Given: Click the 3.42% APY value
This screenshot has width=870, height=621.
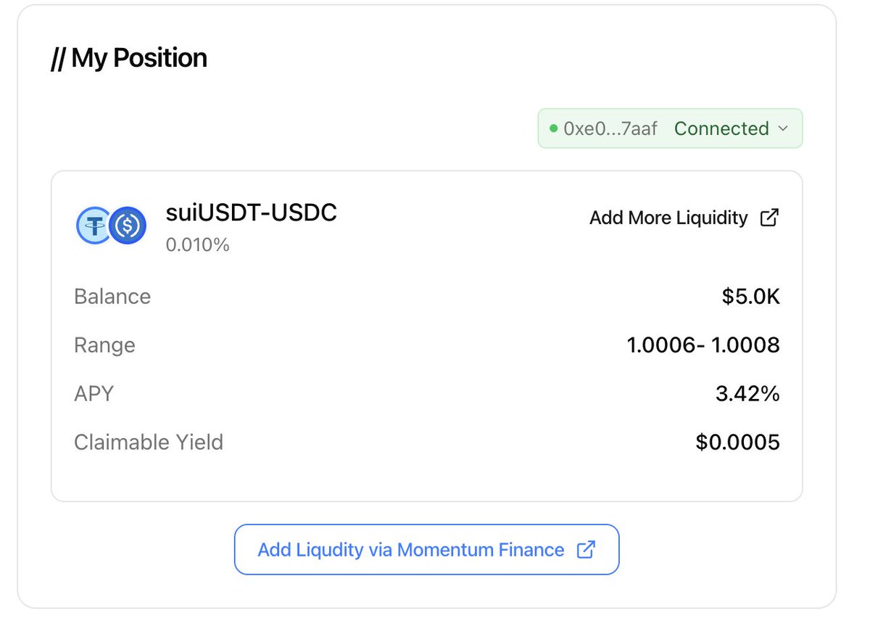Looking at the screenshot, I should click(747, 394).
